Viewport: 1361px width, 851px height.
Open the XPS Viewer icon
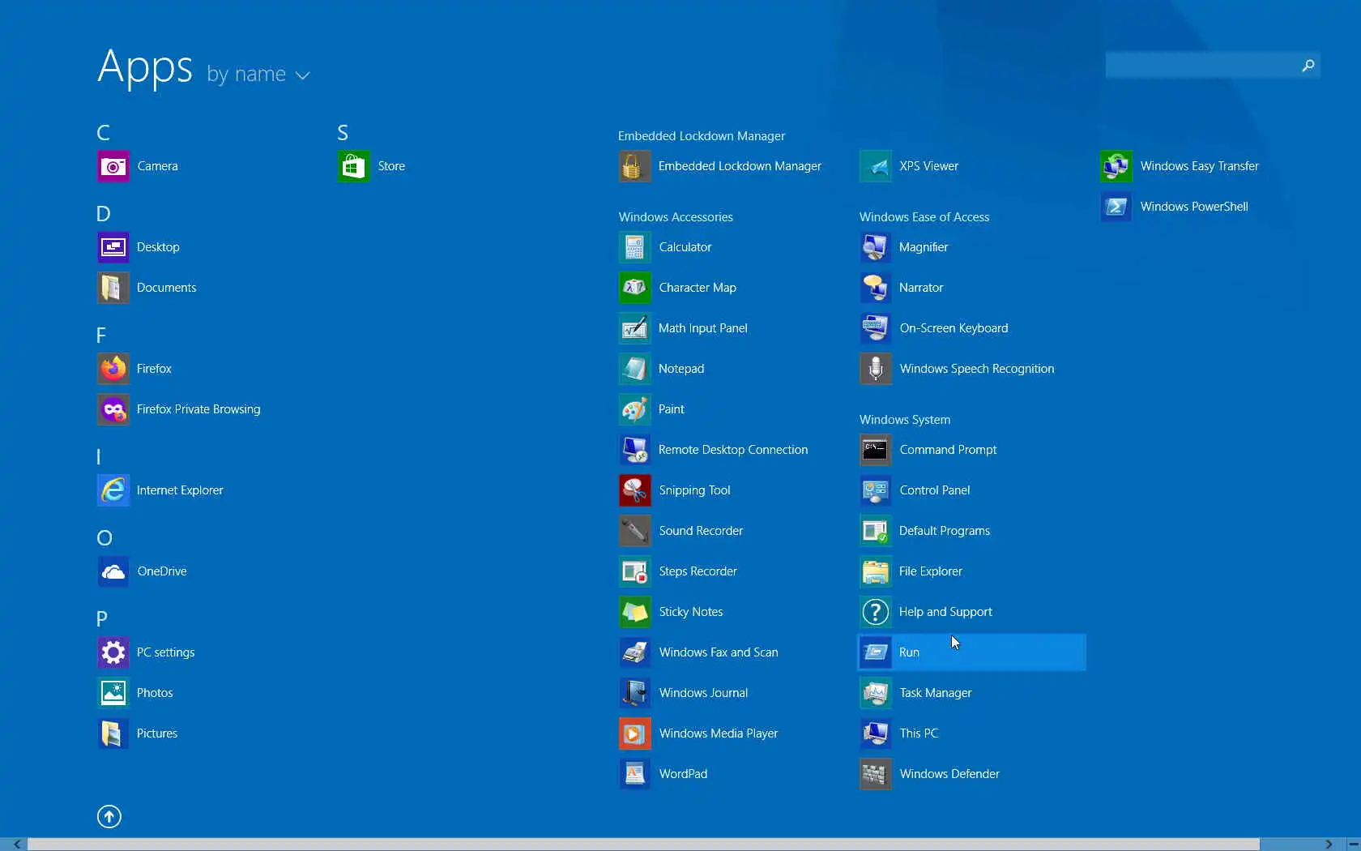(876, 166)
